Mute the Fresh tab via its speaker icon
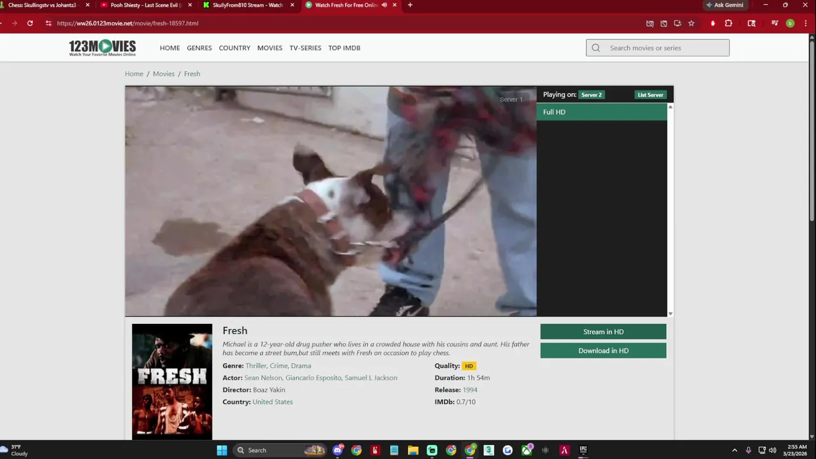The width and height of the screenshot is (816, 459). click(x=384, y=5)
